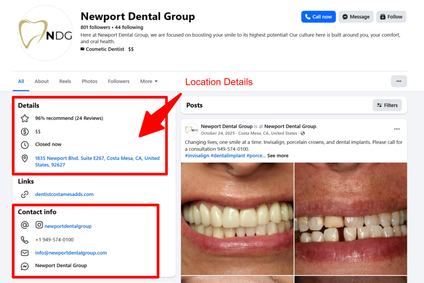Select the +1 949-574-0100 phone number
The width and height of the screenshot is (424, 283).
pyautogui.click(x=54, y=240)
